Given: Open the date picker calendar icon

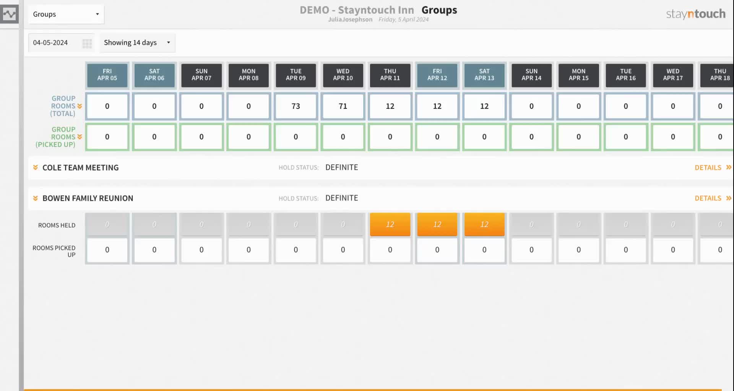Looking at the screenshot, I should [87, 43].
